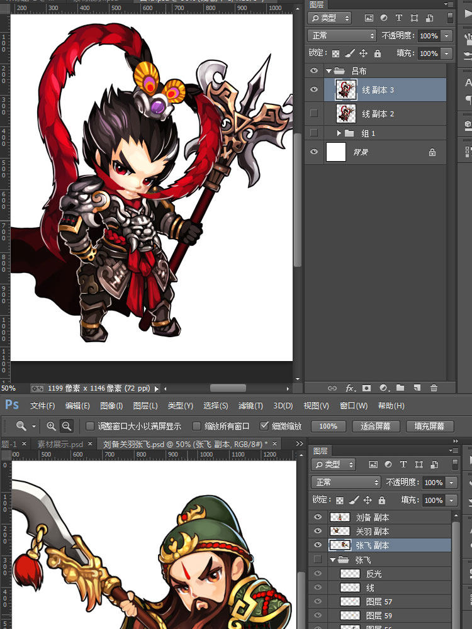Open the 文件(F) menu

click(42, 406)
